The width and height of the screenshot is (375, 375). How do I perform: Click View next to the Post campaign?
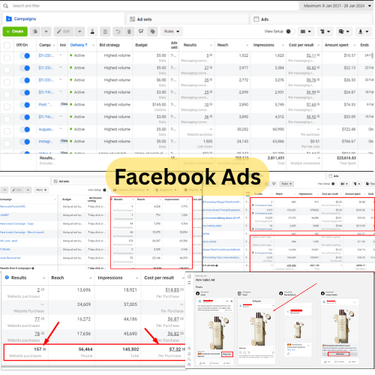point(64,104)
